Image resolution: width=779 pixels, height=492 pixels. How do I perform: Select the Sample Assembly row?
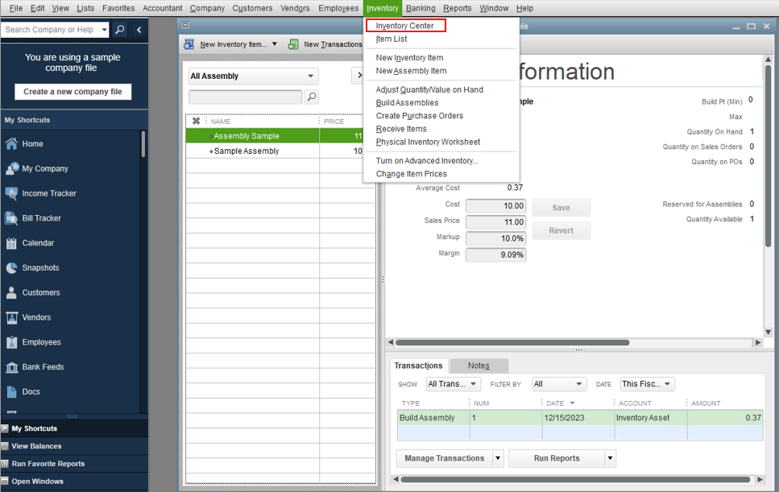[280, 151]
